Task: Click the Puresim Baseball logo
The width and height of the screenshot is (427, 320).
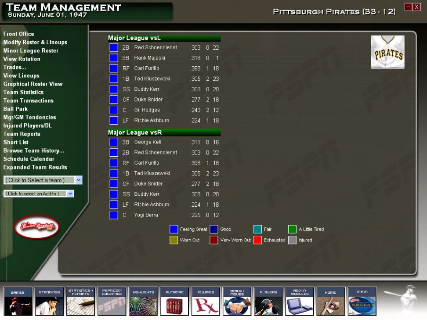Action: click(36, 227)
